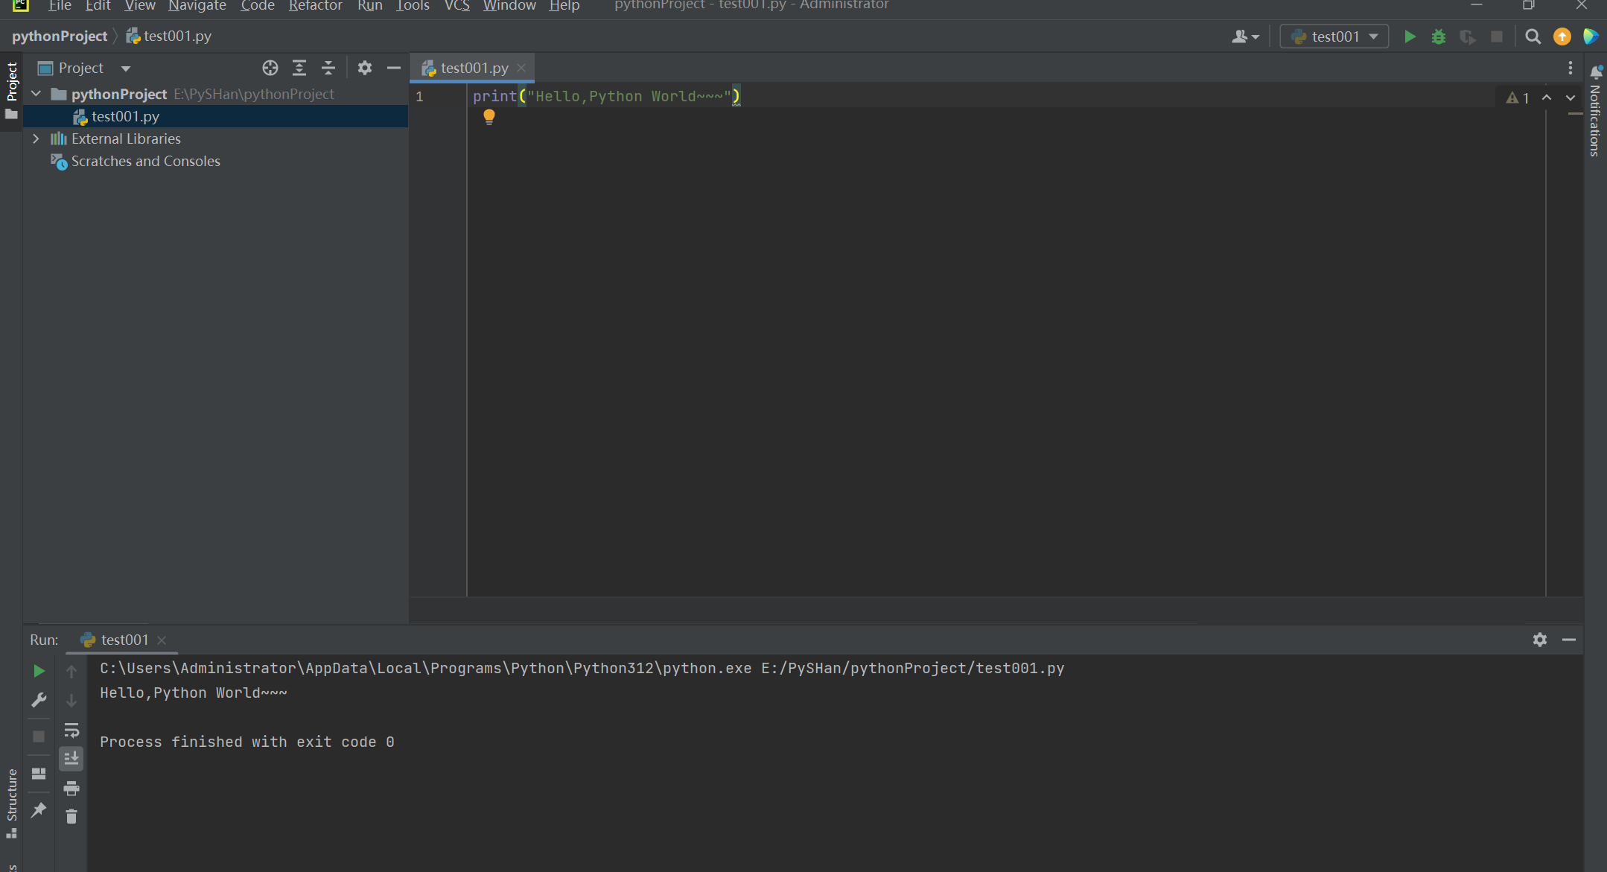Click the print icon in Run console
The width and height of the screenshot is (1607, 872).
[x=71, y=788]
